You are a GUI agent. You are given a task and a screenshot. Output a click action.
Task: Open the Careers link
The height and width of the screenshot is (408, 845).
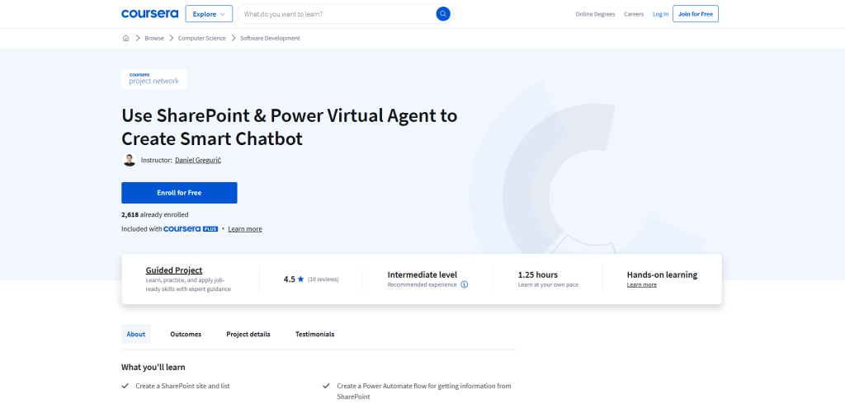coord(634,15)
